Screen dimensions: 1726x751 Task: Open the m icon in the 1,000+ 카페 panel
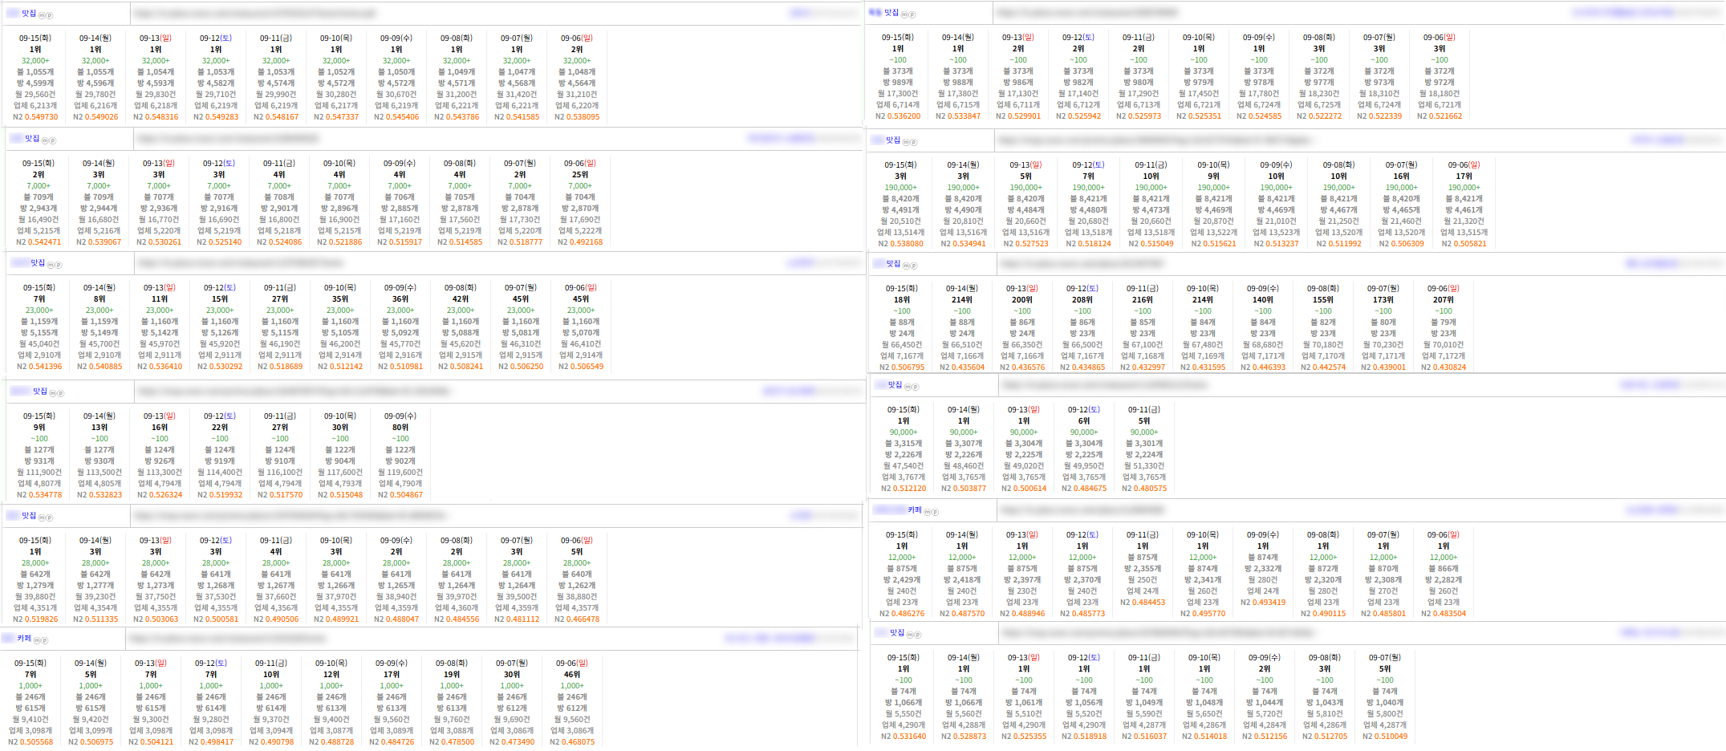[x=38, y=640]
